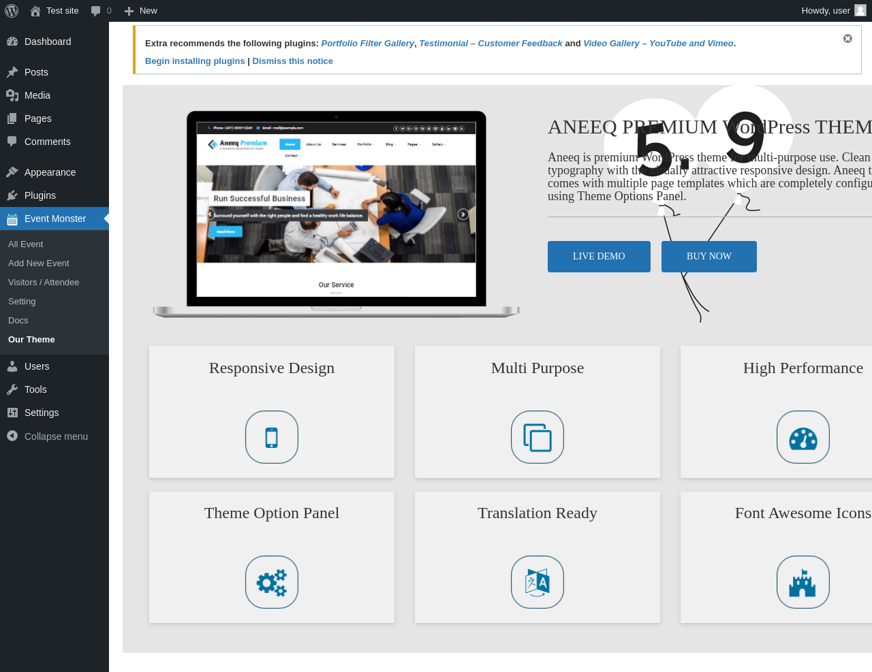The image size is (872, 672).
Task: Click the Appearance paintbrush icon
Action: [12, 172]
